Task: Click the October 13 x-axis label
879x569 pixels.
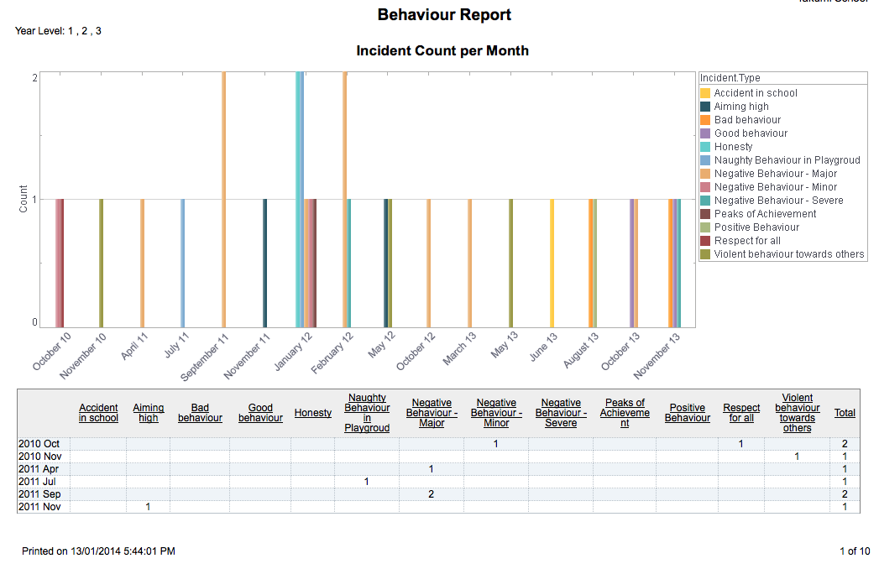Action: pyautogui.click(x=620, y=352)
